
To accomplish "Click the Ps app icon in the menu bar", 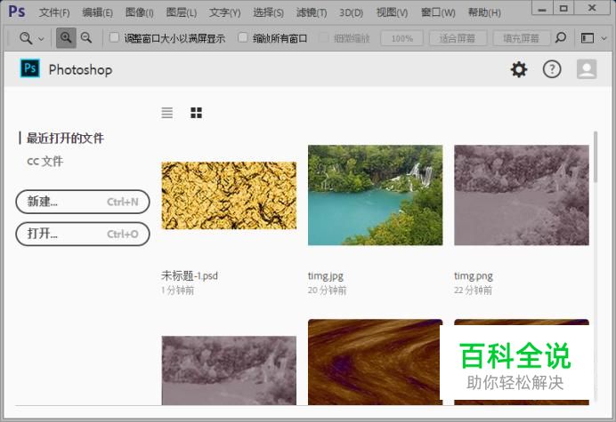I will coord(17,12).
